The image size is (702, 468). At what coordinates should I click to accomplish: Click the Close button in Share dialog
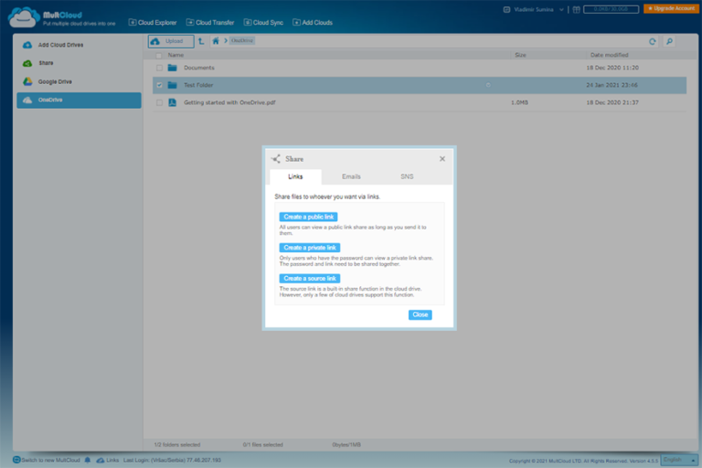pos(420,314)
